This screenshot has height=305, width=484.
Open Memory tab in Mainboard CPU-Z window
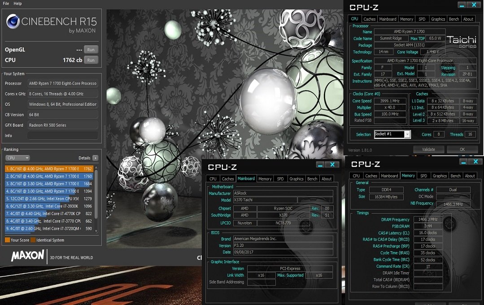point(265,179)
